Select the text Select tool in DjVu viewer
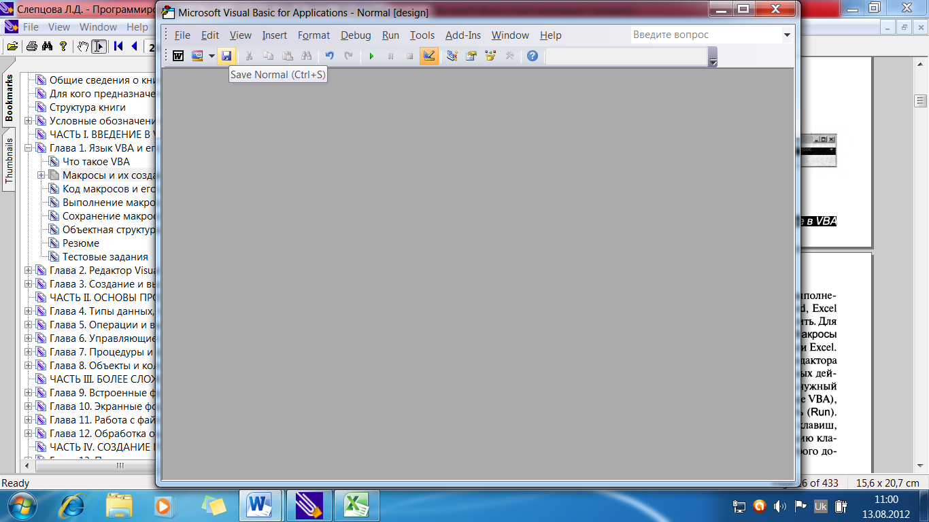929x522 pixels. click(99, 46)
